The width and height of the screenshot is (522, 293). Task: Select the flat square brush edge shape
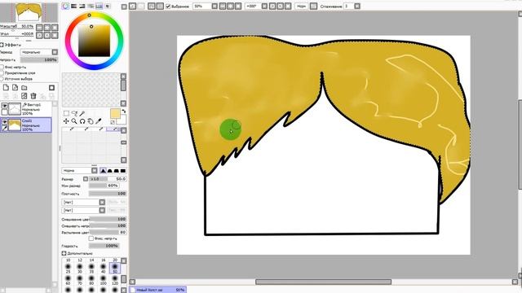[123, 171]
